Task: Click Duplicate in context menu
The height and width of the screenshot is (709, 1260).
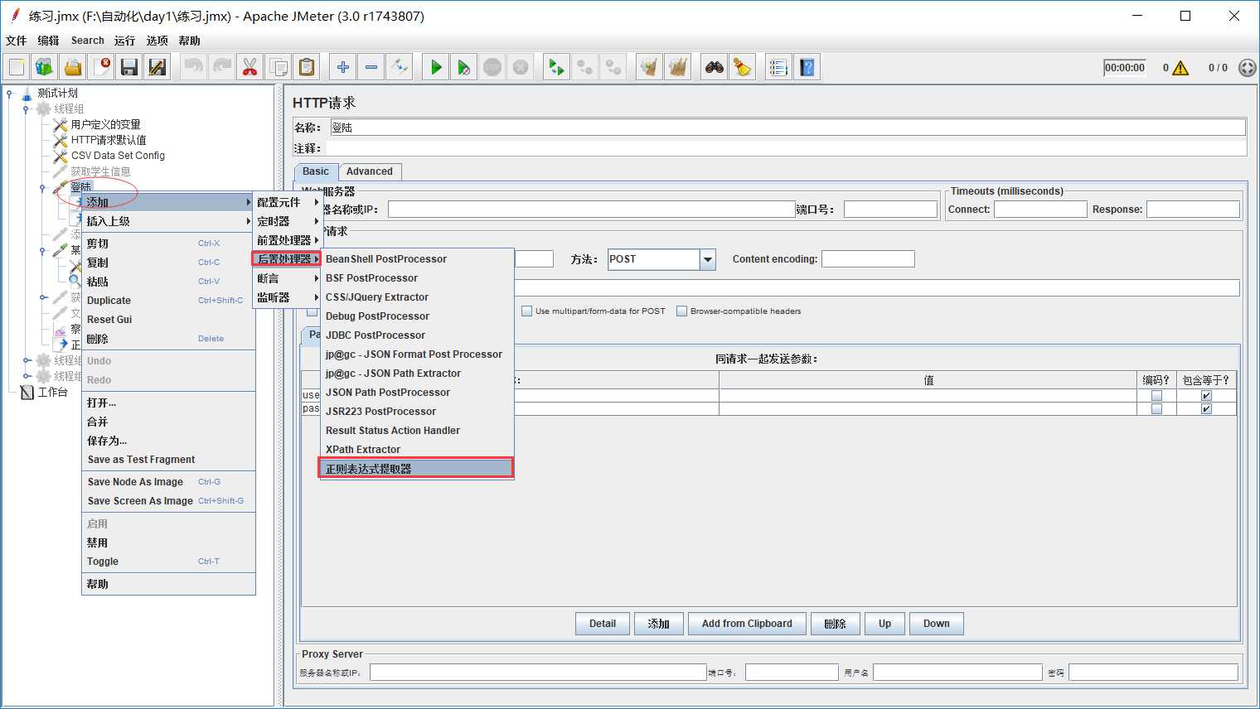Action: [x=168, y=301]
